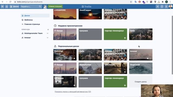Open recently viewed Della board
This screenshot has width=173, height=97.
pos(141,34)
